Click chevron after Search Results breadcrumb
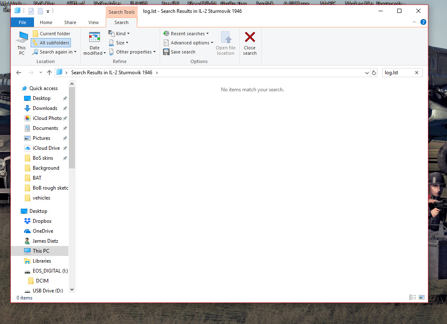Viewport: 447px width, 324px height. (157, 73)
